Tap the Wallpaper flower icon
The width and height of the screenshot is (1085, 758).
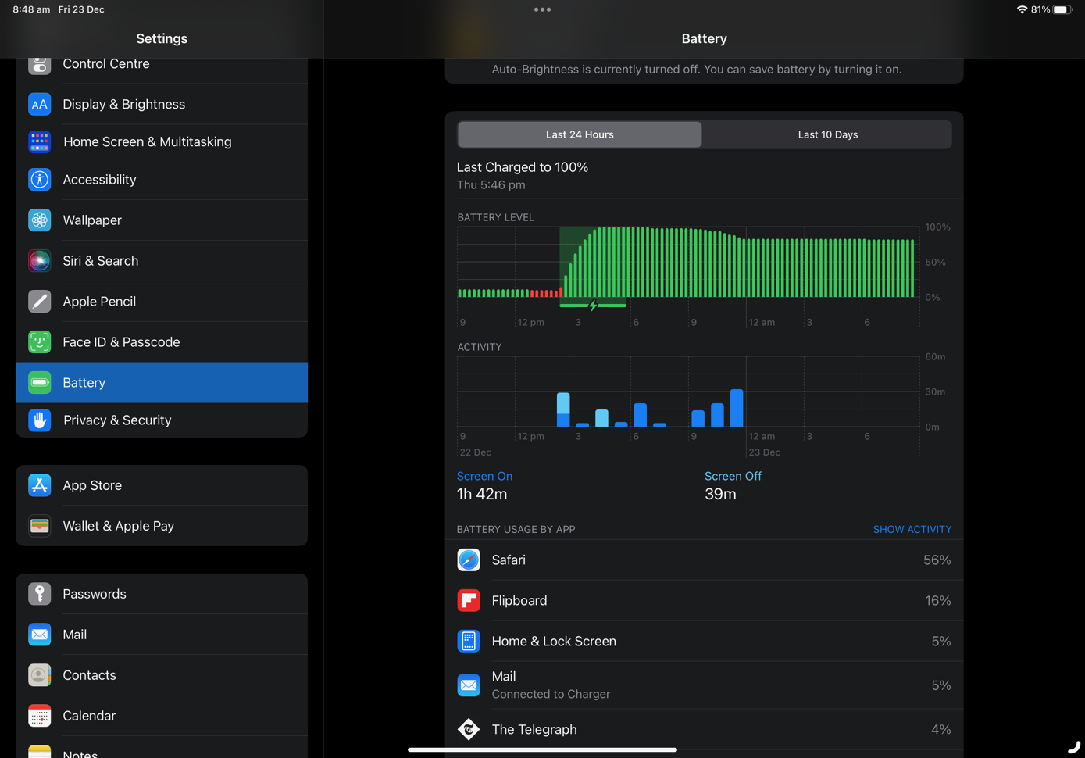point(40,220)
